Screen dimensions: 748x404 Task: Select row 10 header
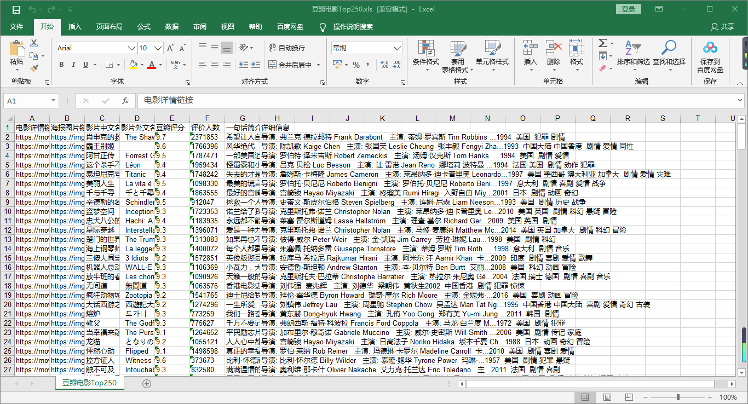click(8, 211)
